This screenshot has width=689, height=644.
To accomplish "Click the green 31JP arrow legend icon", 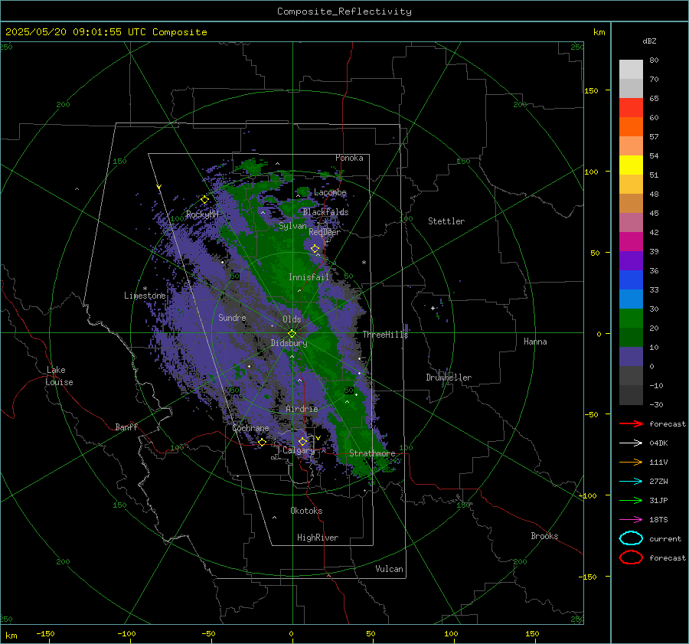I will (x=631, y=500).
